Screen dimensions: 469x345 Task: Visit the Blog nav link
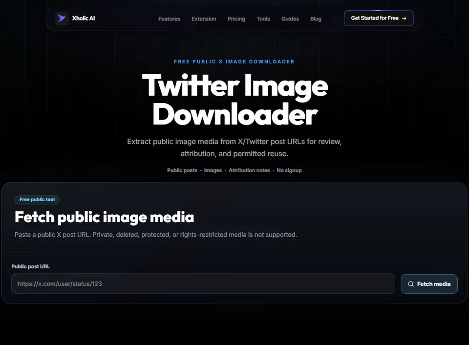[x=316, y=19]
